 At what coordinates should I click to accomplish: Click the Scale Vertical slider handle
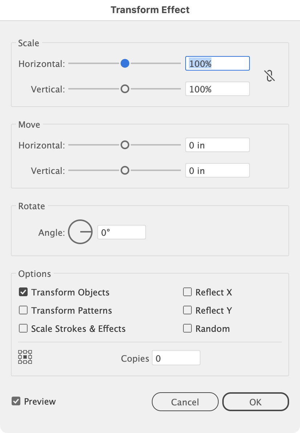pos(125,89)
